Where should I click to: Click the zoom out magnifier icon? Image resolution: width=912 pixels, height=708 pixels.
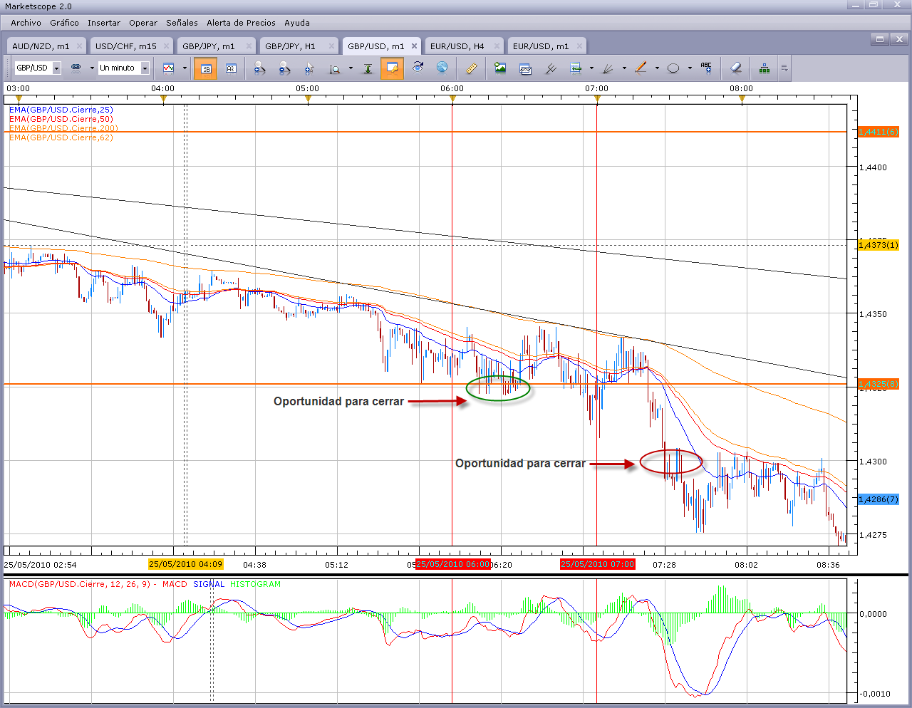pos(284,68)
